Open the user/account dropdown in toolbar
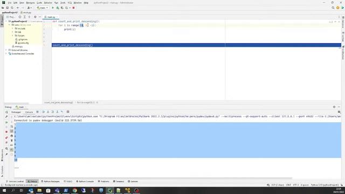This screenshot has height=194, width=345. 29,8
